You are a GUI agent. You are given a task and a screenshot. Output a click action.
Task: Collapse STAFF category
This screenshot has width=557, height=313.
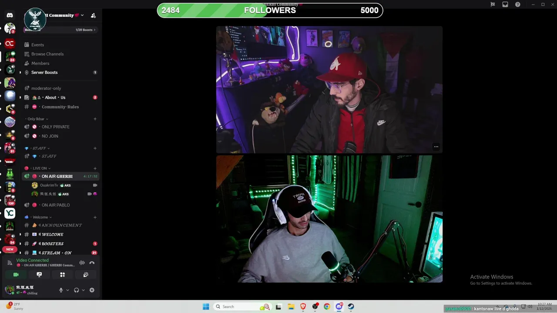[x=37, y=148]
